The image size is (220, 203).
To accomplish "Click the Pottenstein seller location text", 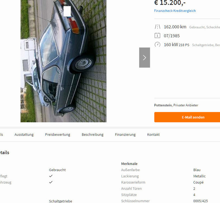I will tap(163, 105).
